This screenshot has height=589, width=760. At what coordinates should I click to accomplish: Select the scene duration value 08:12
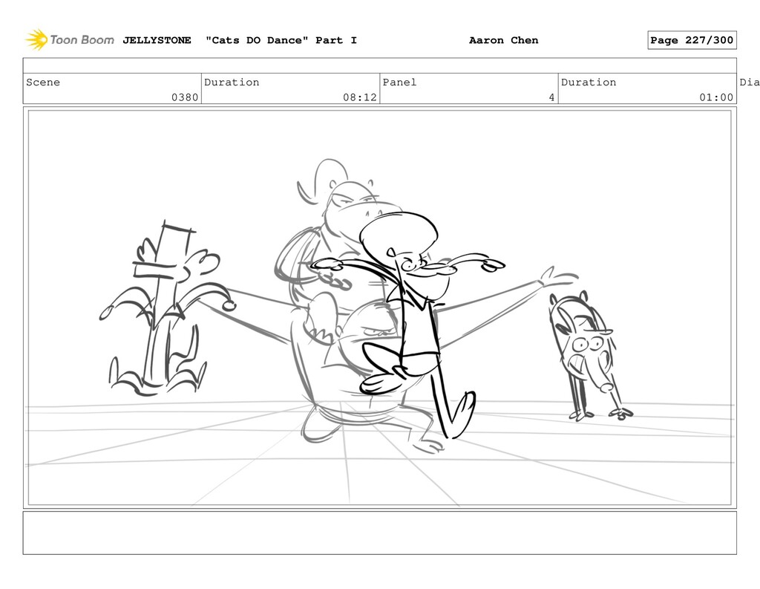click(x=360, y=97)
